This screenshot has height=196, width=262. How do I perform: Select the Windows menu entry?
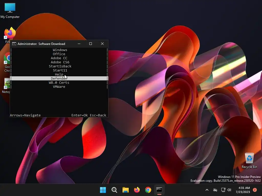pos(59,50)
